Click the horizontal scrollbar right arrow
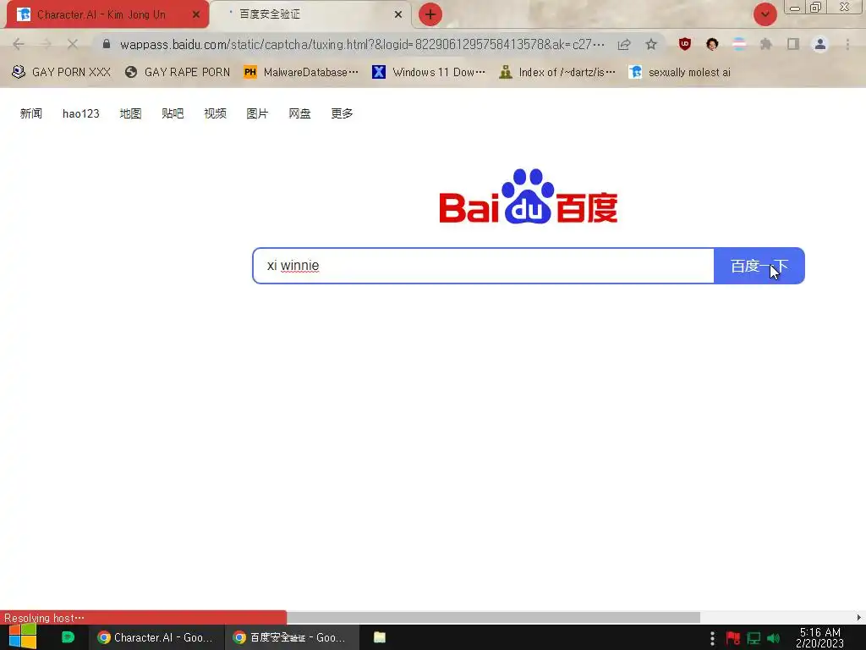The height and width of the screenshot is (650, 866). pyautogui.click(x=859, y=617)
